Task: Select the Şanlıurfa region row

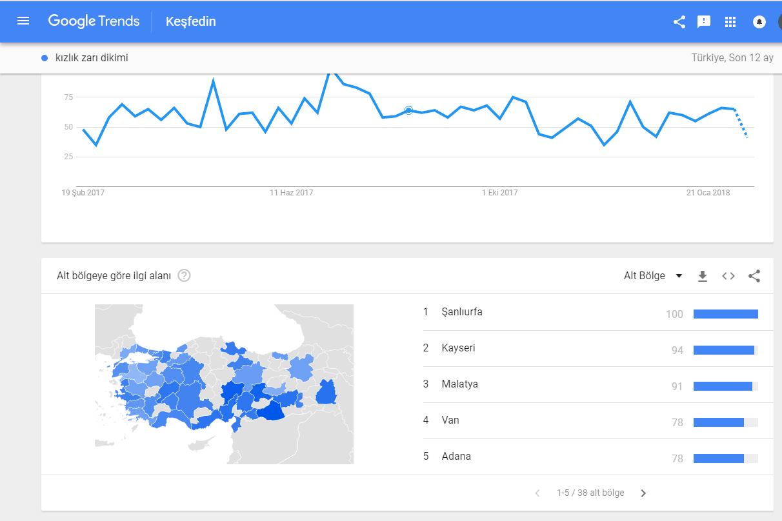Action: [462, 312]
